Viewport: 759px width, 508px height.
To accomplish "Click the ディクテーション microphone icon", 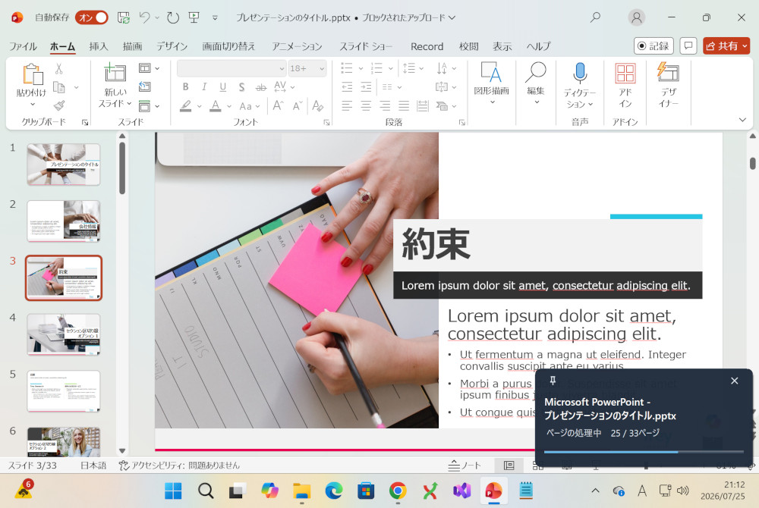I will [x=580, y=73].
